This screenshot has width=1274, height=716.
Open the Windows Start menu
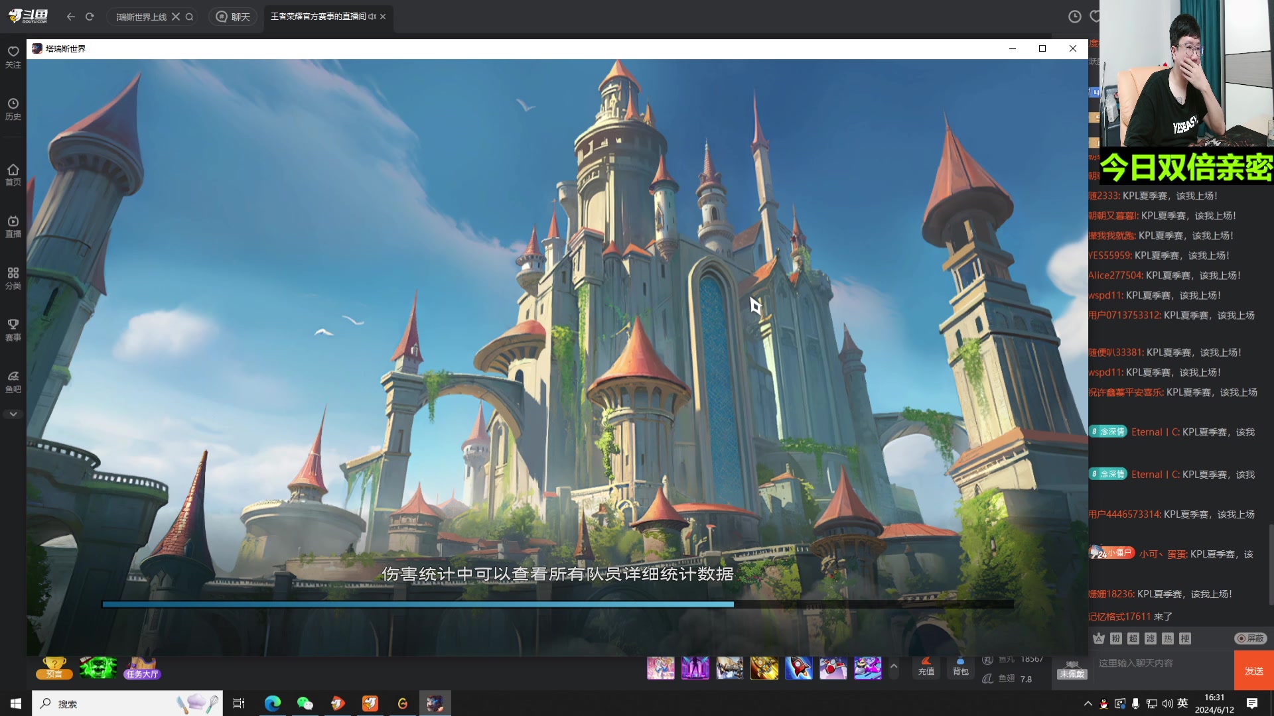(16, 703)
